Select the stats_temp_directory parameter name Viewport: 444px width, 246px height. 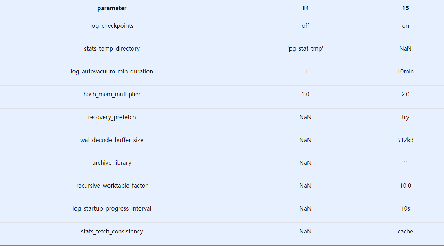pyautogui.click(x=112, y=48)
